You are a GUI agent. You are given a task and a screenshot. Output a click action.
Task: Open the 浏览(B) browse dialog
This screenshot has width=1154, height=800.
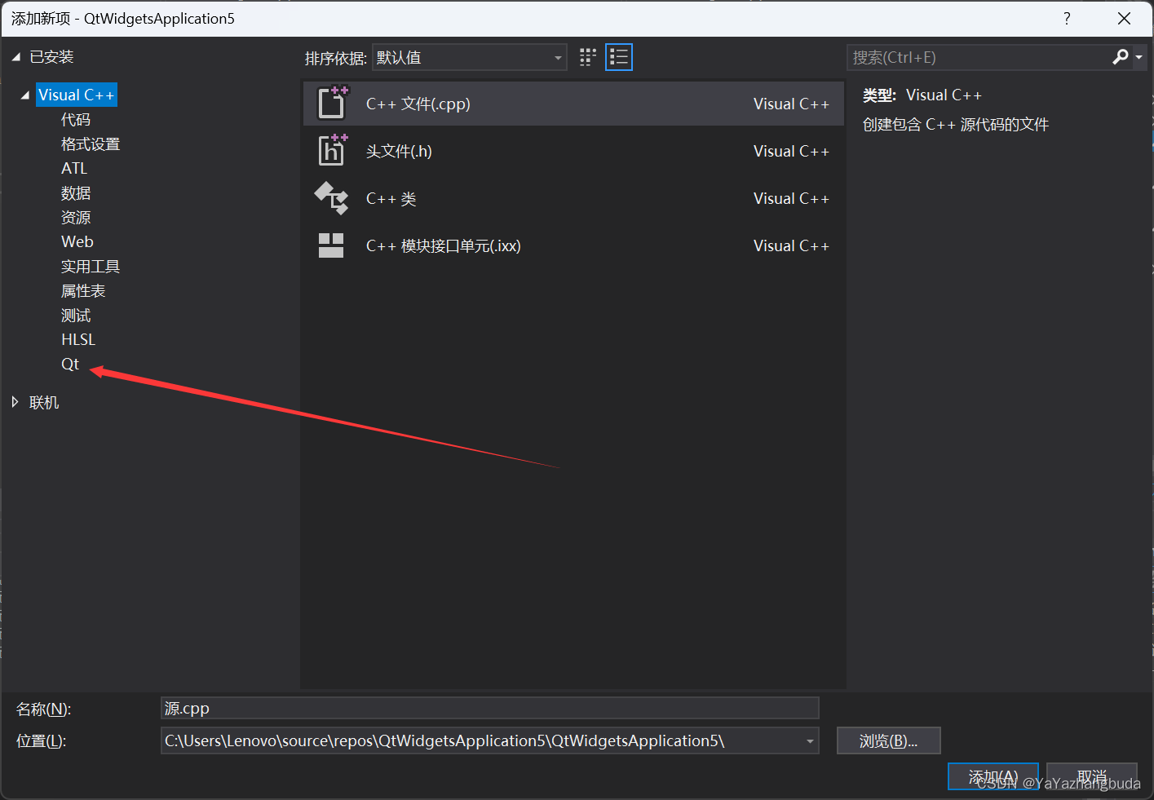(x=888, y=740)
